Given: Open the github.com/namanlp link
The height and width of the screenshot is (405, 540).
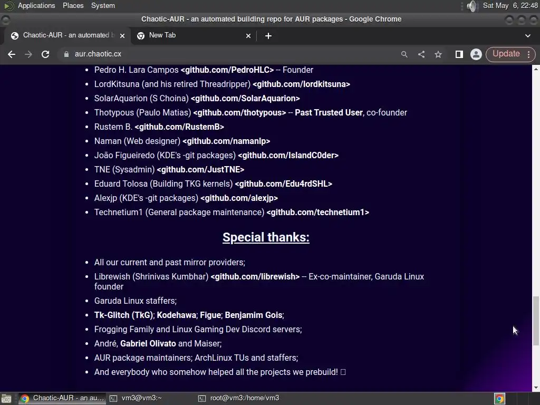Looking at the screenshot, I should (x=226, y=141).
